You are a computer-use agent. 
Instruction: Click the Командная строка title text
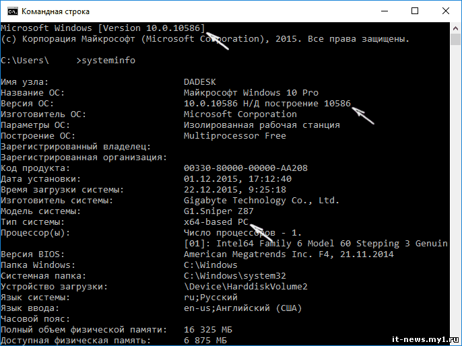55,11
